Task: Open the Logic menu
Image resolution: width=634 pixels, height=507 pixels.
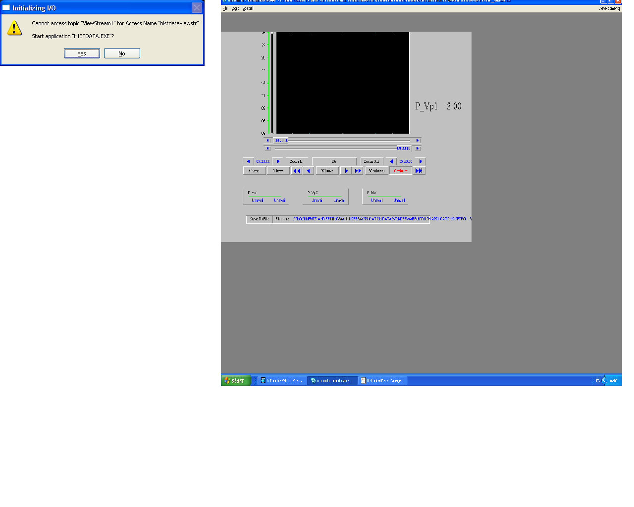Action: pos(235,8)
